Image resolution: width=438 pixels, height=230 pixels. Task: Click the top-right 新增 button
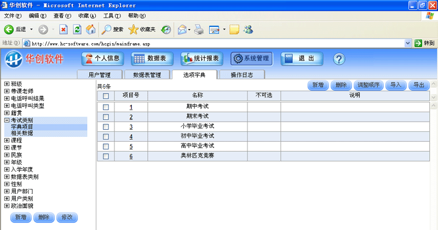318,85
